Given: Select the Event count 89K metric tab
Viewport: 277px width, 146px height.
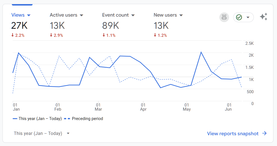Looking at the screenshot, I should point(110,26).
